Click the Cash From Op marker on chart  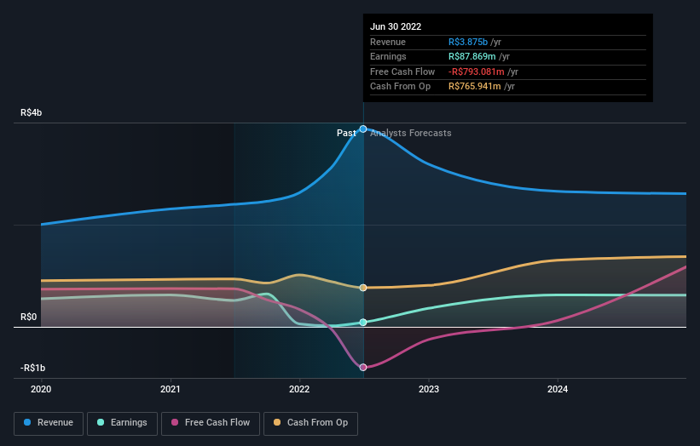(x=363, y=288)
